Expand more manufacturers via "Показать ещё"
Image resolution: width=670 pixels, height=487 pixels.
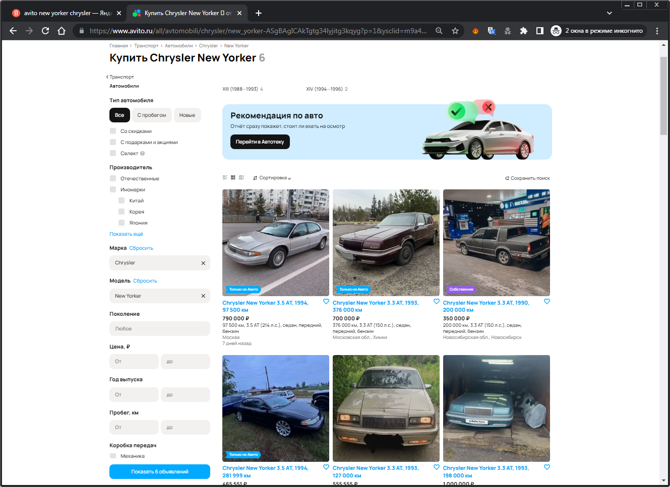[126, 234]
